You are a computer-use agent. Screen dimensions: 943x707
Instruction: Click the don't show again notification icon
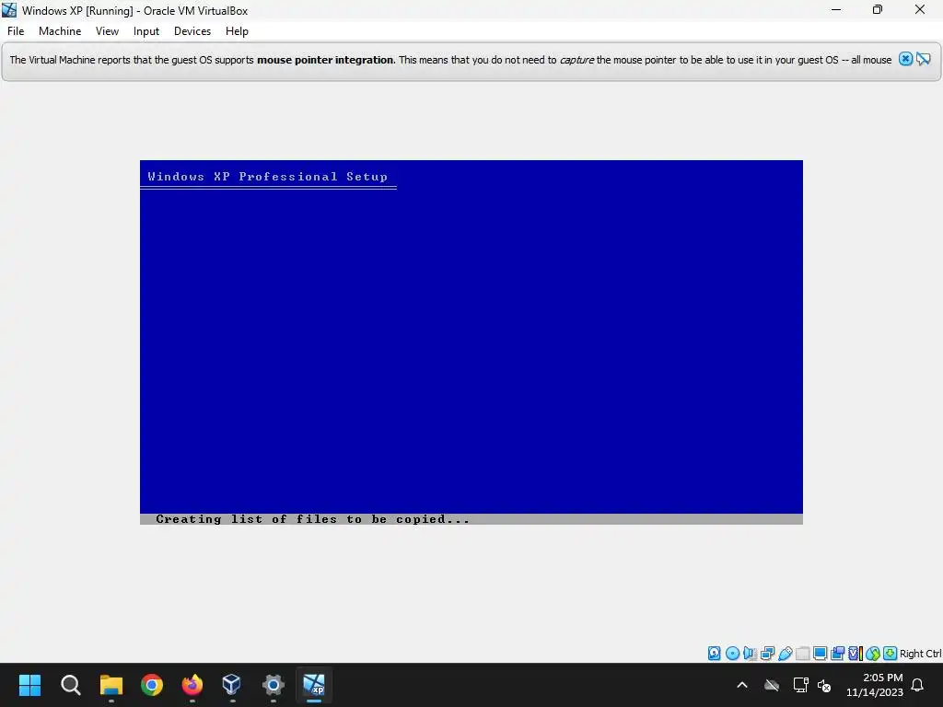coord(924,59)
